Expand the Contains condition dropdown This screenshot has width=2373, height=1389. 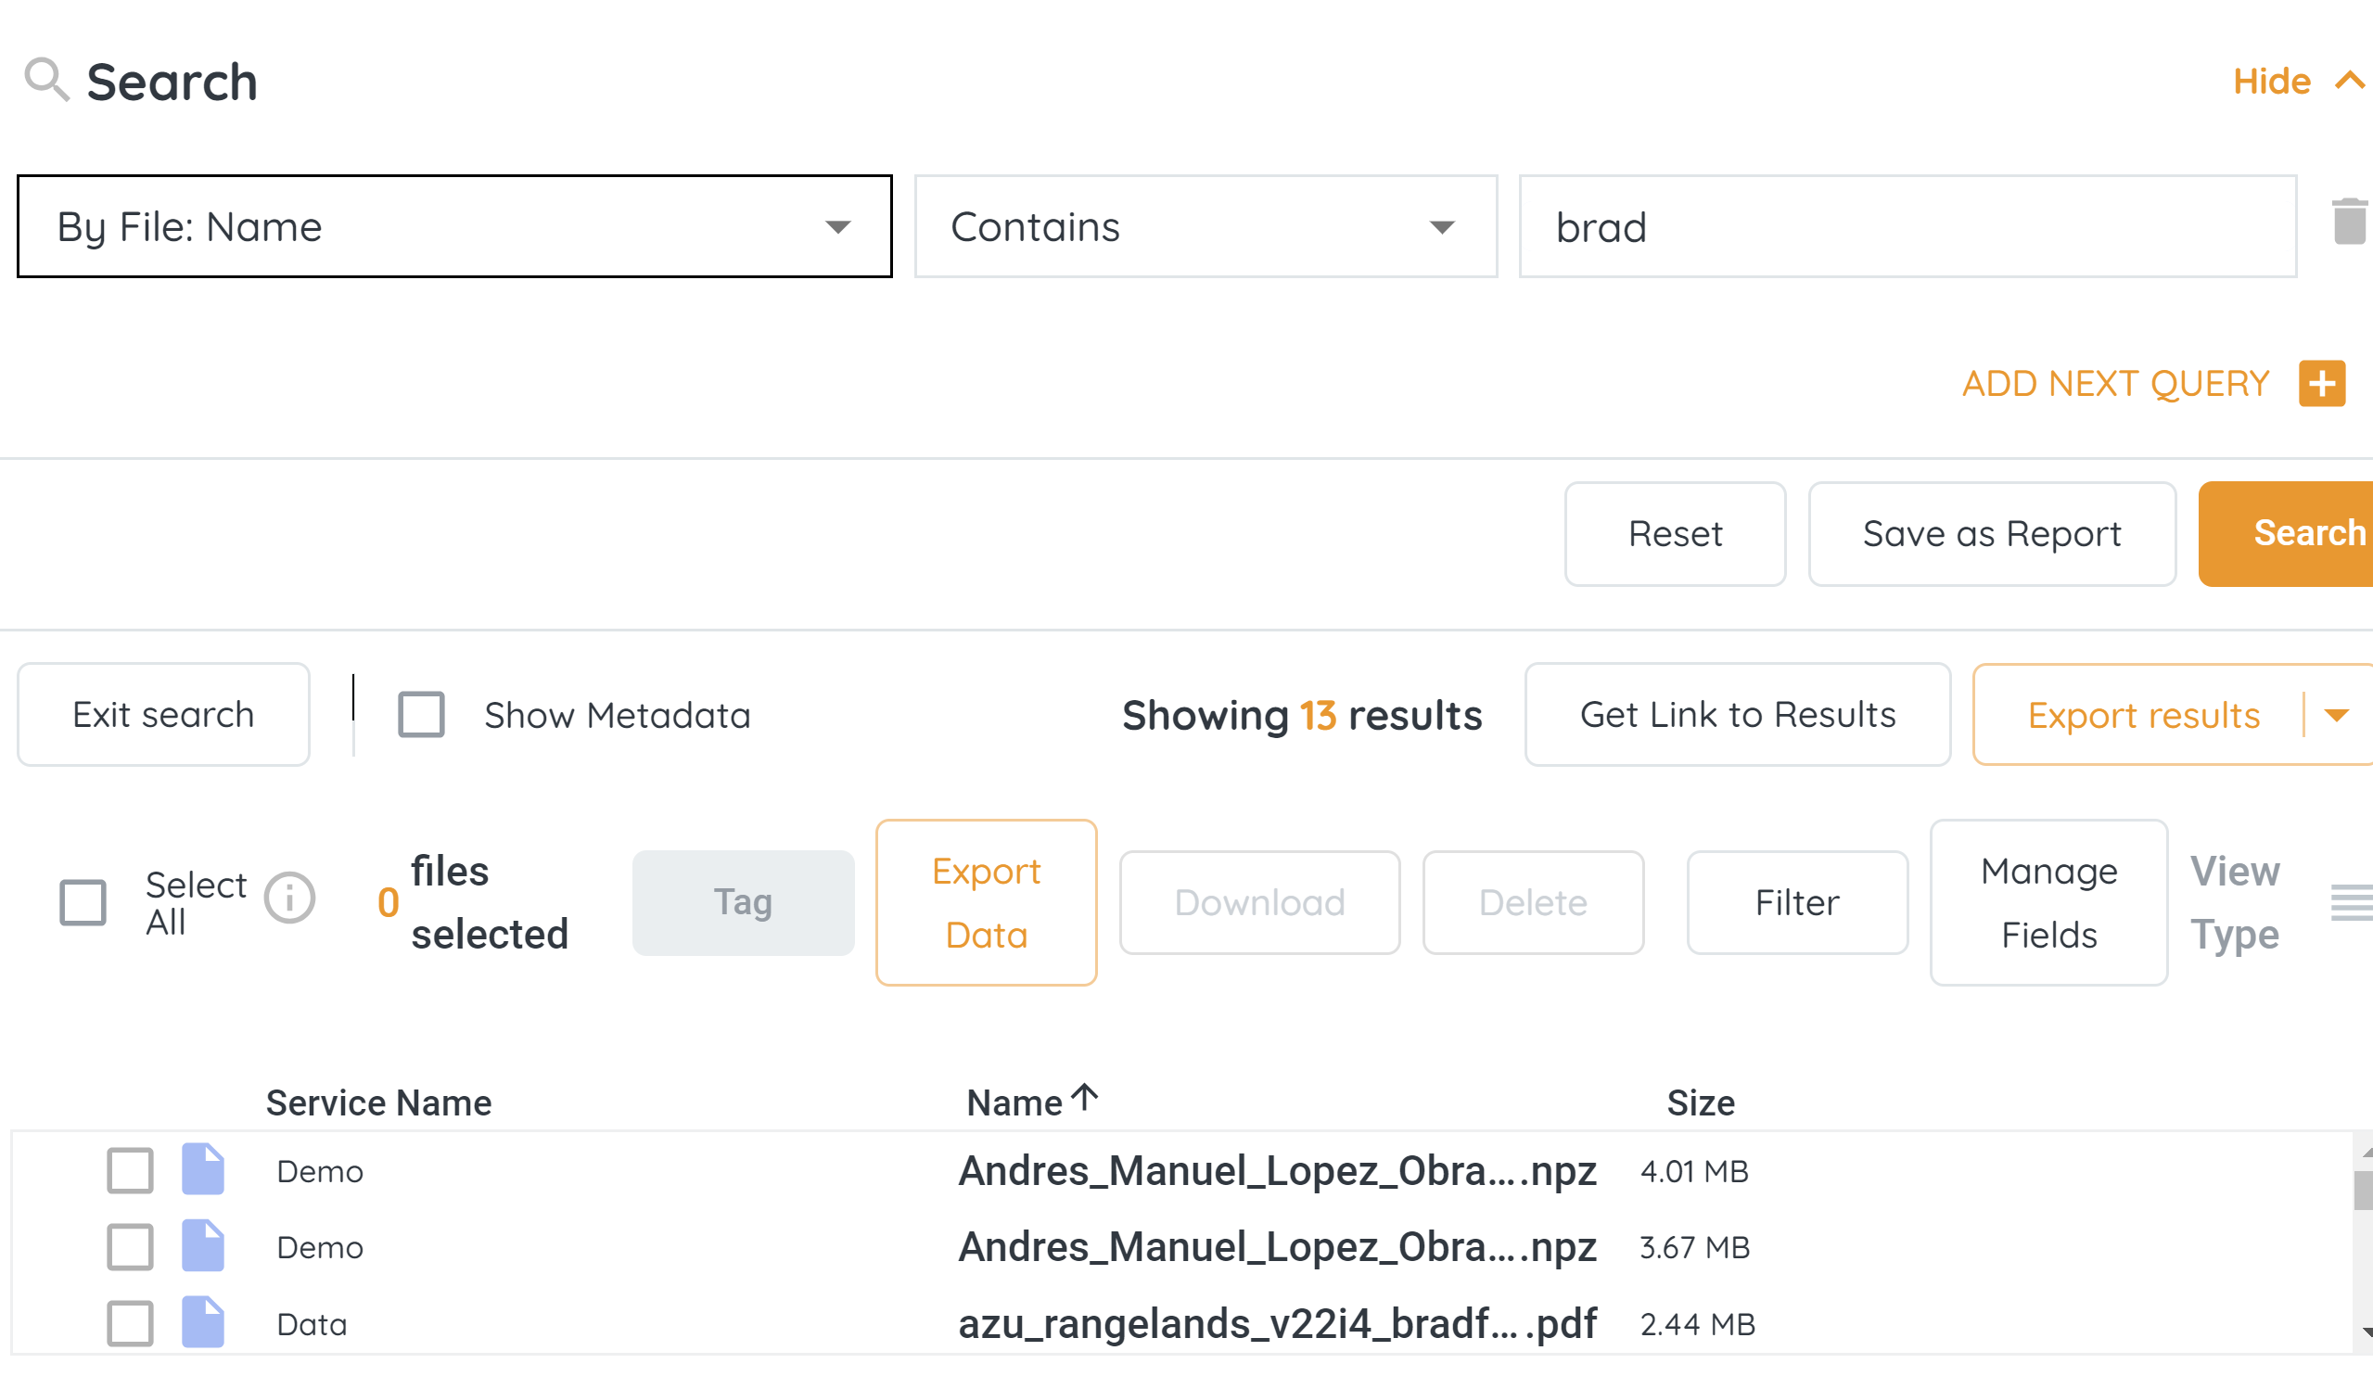pyautogui.click(x=1206, y=226)
